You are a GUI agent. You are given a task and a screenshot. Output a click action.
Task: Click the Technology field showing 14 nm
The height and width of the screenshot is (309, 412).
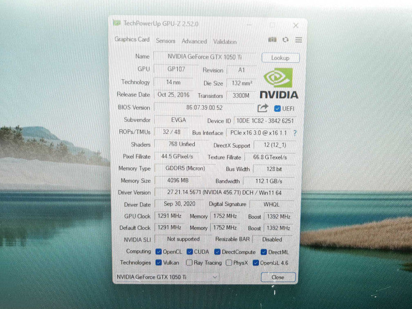174,82
